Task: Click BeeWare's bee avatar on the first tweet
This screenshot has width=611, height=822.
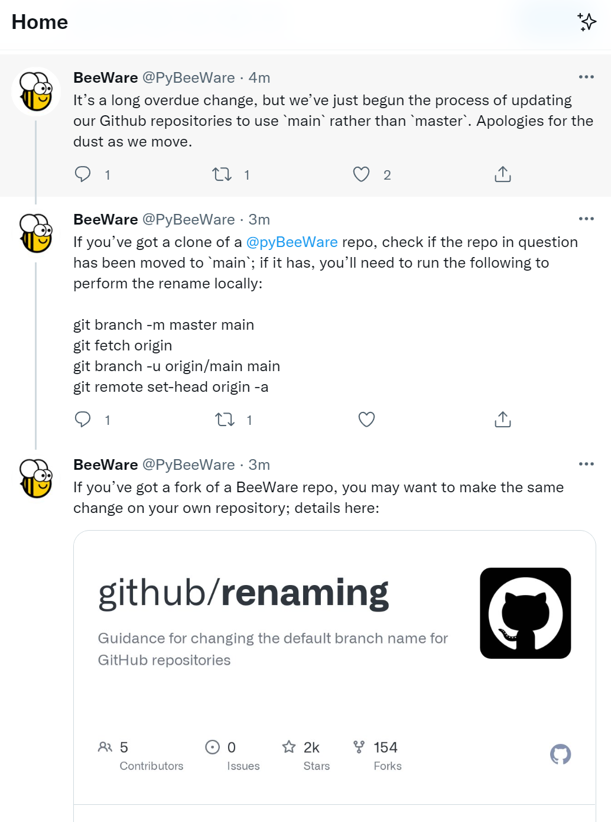Action: click(35, 91)
